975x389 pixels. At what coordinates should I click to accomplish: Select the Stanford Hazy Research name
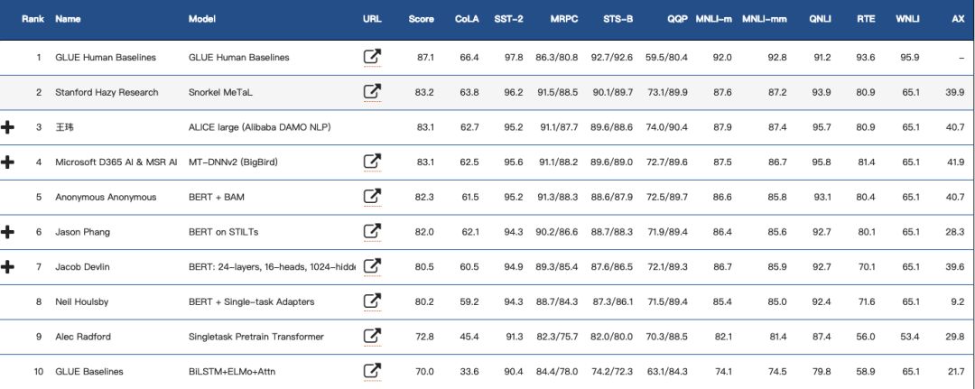click(x=107, y=92)
